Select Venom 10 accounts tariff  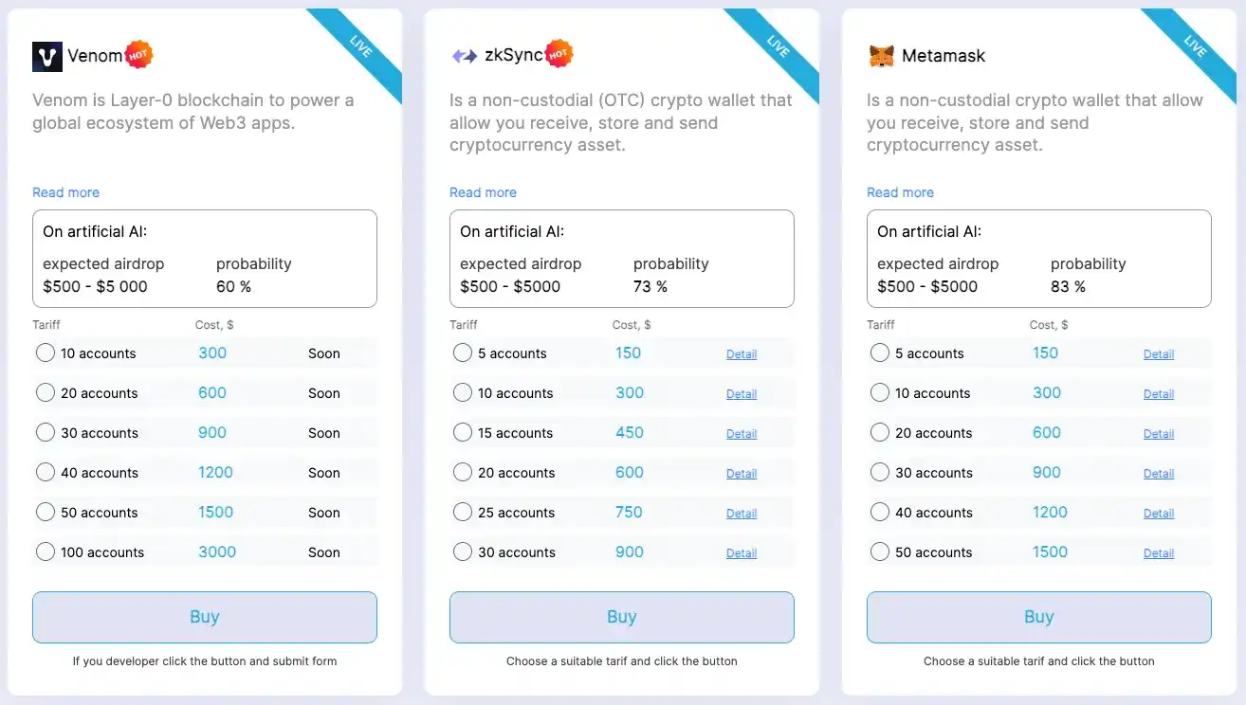pyautogui.click(x=46, y=353)
